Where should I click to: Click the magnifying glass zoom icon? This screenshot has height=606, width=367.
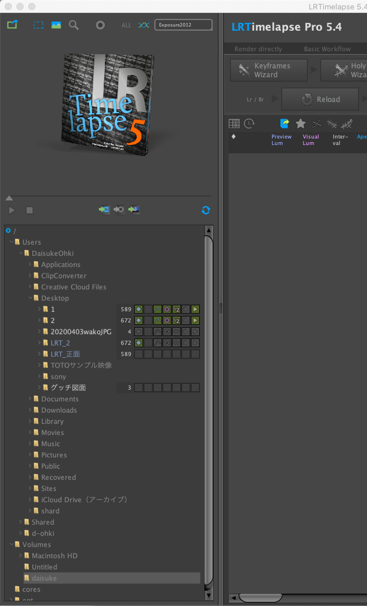[74, 25]
